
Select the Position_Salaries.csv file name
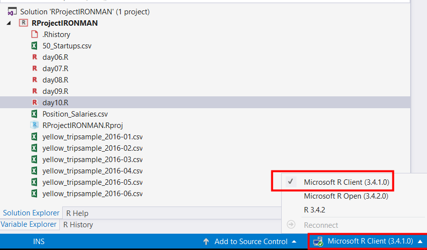pos(75,114)
